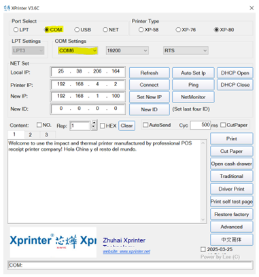259x277 pixels.
Task: Click Open cash drawer button
Action: click(232, 164)
